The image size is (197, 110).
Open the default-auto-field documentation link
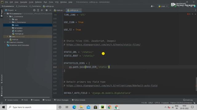(112, 86)
